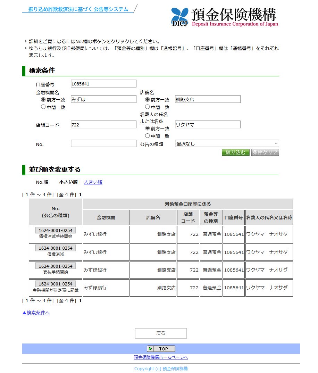Open No. button in 金融機関が決定表に記載 row

(x=56, y=284)
